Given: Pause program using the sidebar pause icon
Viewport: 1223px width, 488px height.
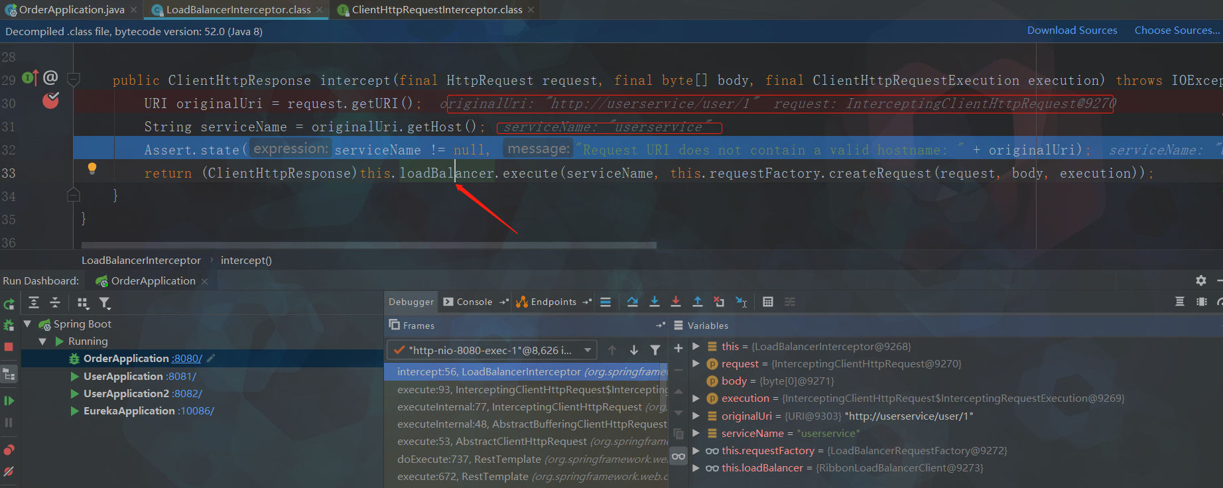Looking at the screenshot, I should (x=9, y=422).
